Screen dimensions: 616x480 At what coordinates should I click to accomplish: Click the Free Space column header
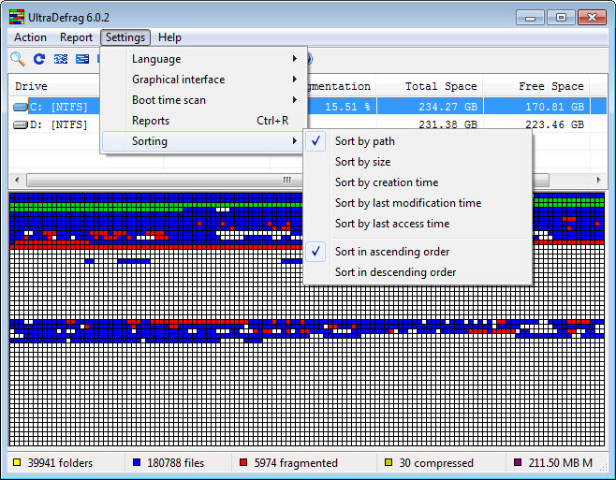(536, 86)
